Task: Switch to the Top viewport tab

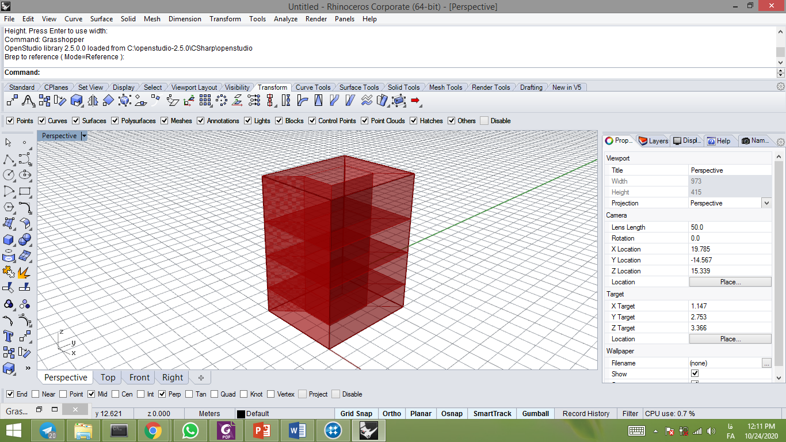Action: (x=108, y=378)
